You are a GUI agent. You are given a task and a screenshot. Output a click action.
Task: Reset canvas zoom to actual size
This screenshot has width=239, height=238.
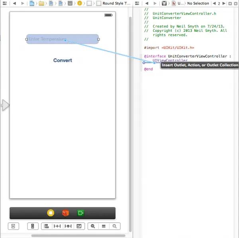[104, 226]
